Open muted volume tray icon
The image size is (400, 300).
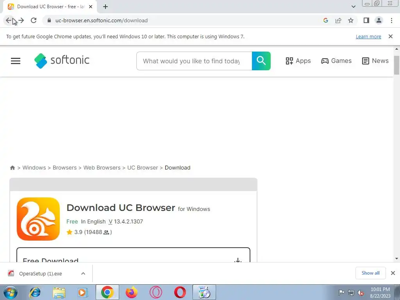(361, 293)
